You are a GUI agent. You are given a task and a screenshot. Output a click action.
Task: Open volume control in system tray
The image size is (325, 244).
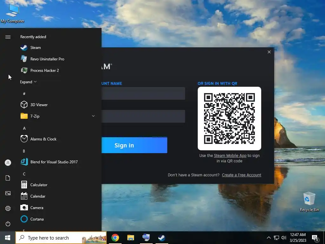click(x=284, y=238)
